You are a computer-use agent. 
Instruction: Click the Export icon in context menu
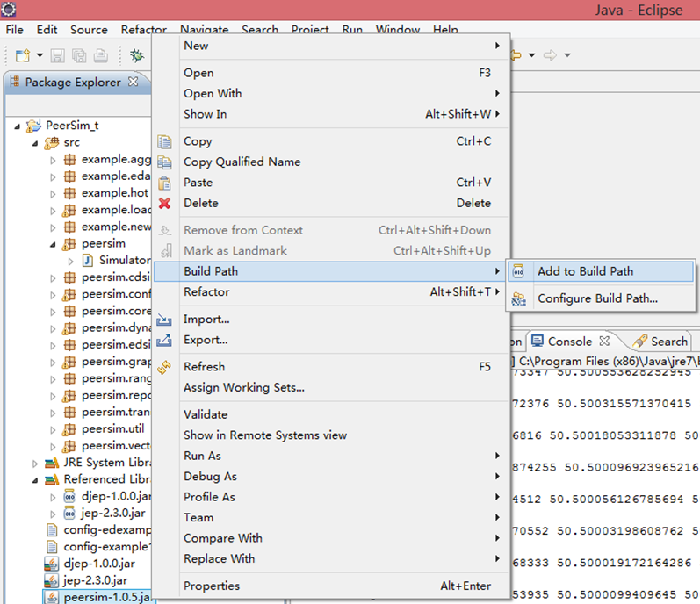point(164,340)
